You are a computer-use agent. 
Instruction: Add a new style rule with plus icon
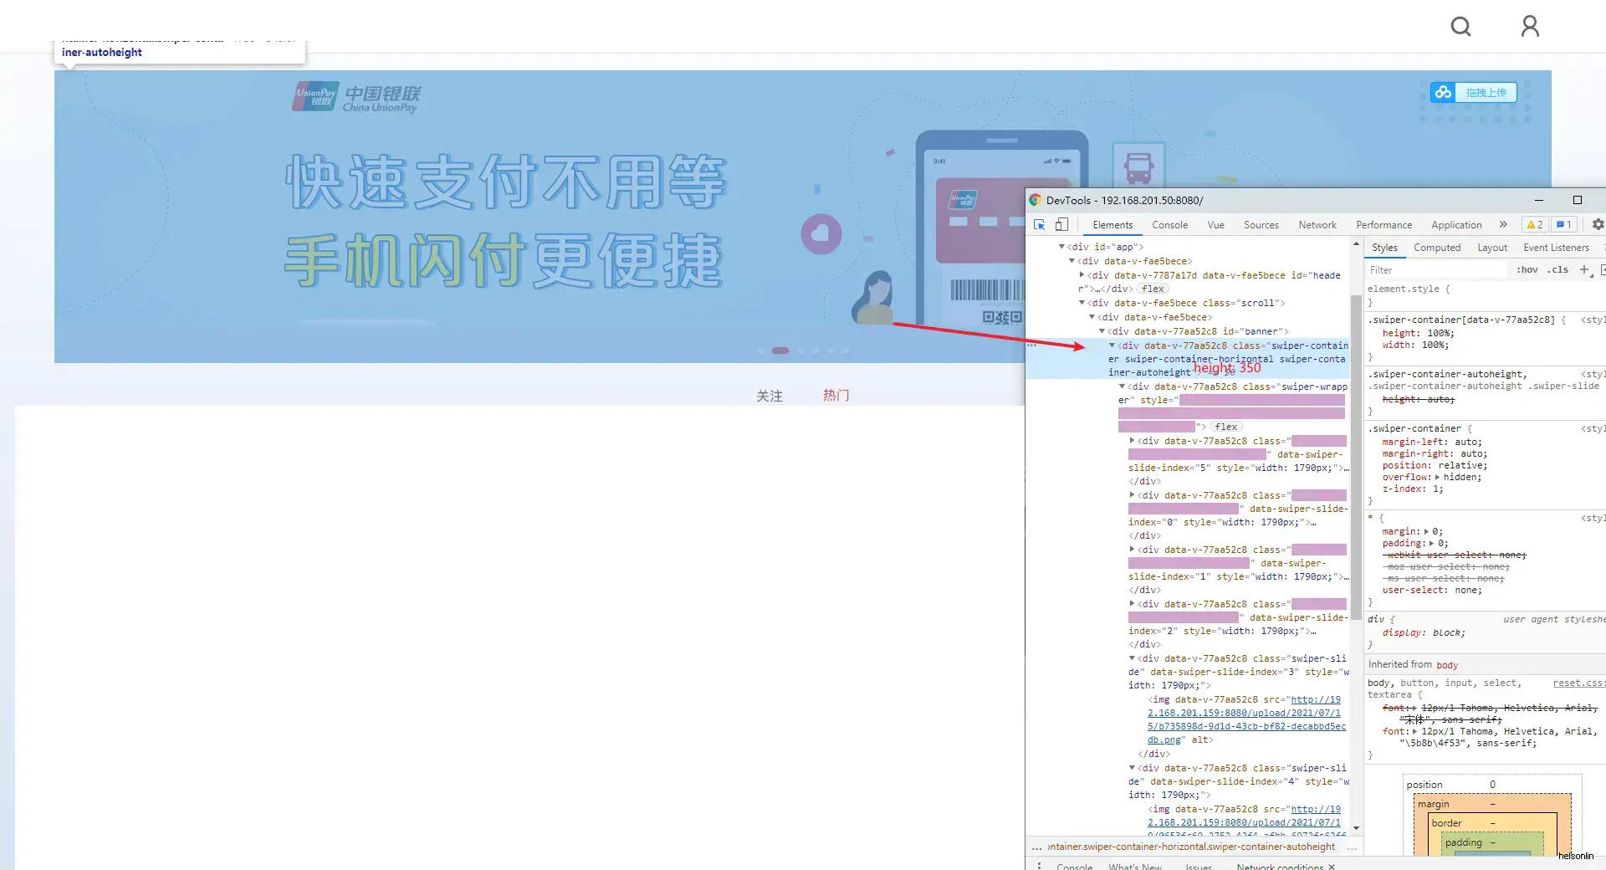click(x=1585, y=269)
